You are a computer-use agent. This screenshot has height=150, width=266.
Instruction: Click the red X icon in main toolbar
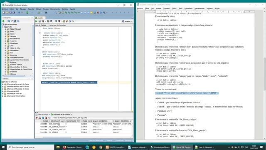click(x=98, y=12)
